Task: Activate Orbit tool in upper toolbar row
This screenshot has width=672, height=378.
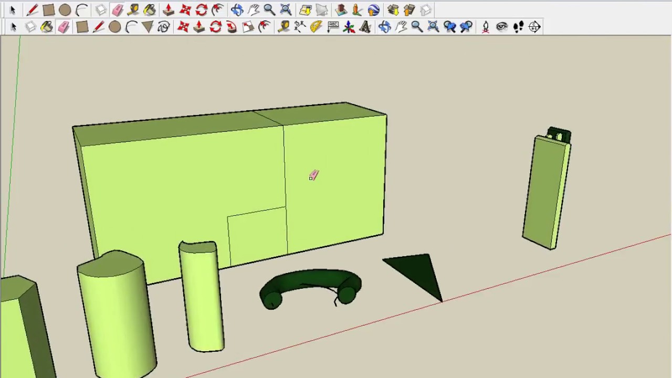Action: tap(237, 10)
